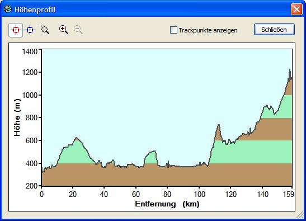Click the 100 value on distance axis
This screenshot has width=306, height=221.
[x=199, y=194]
